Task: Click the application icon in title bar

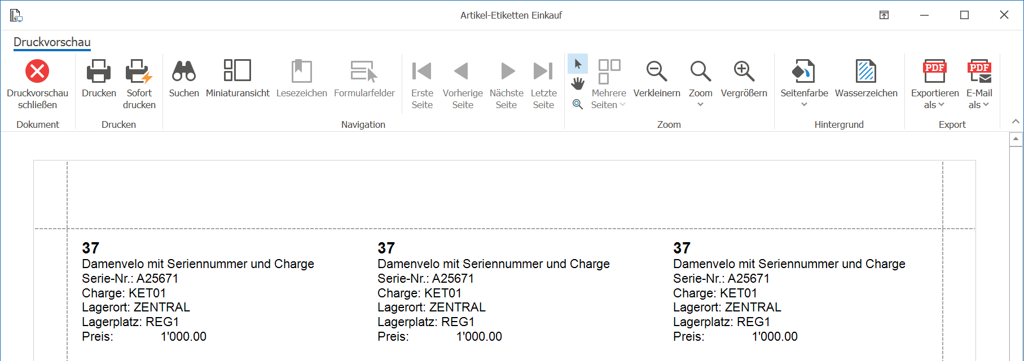Action: coord(16,15)
